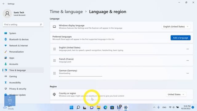
Task: Open Network & internet category
Action: click(x=23, y=46)
